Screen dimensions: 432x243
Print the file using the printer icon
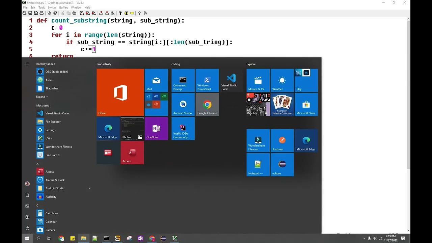point(42,13)
